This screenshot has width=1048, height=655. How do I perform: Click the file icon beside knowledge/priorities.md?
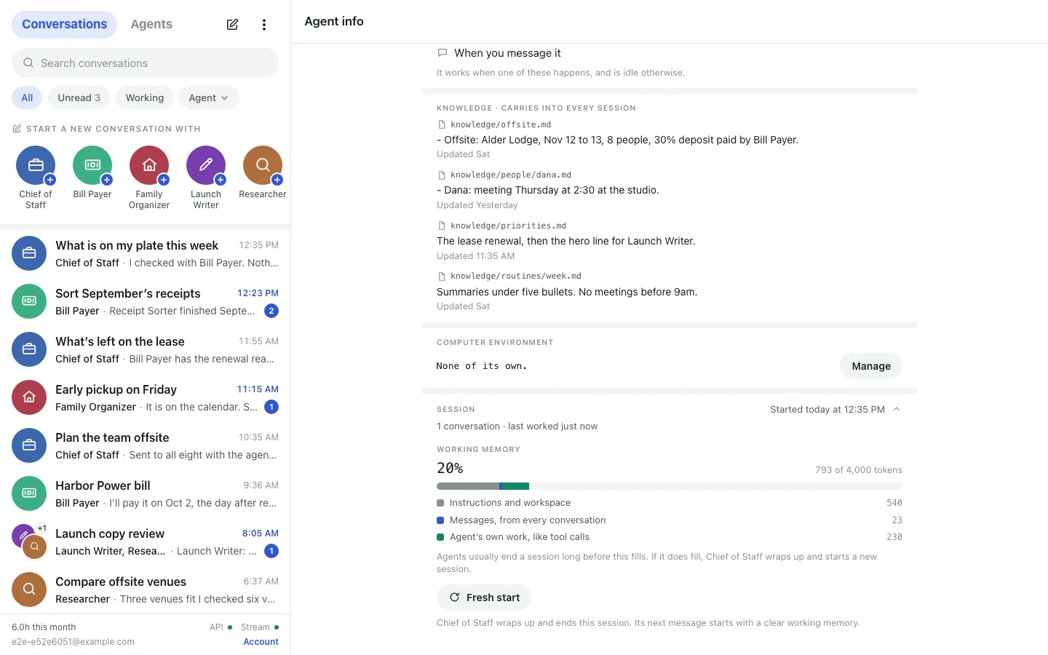442,226
